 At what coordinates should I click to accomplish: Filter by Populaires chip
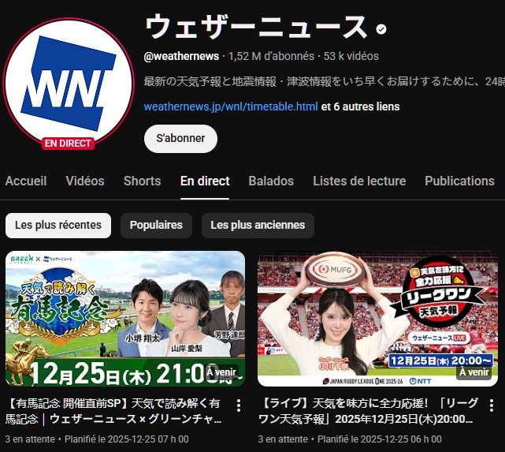coord(156,226)
